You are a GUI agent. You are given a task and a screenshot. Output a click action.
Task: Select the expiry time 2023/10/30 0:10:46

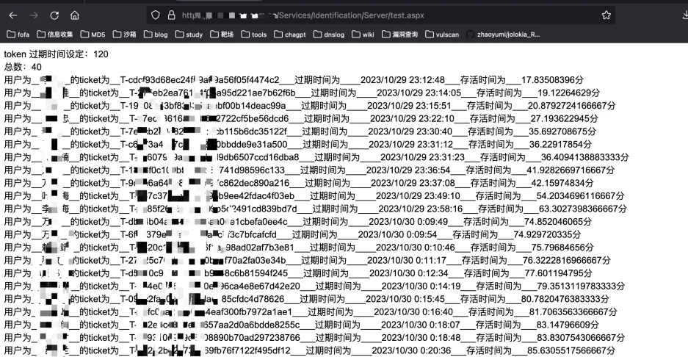point(415,248)
